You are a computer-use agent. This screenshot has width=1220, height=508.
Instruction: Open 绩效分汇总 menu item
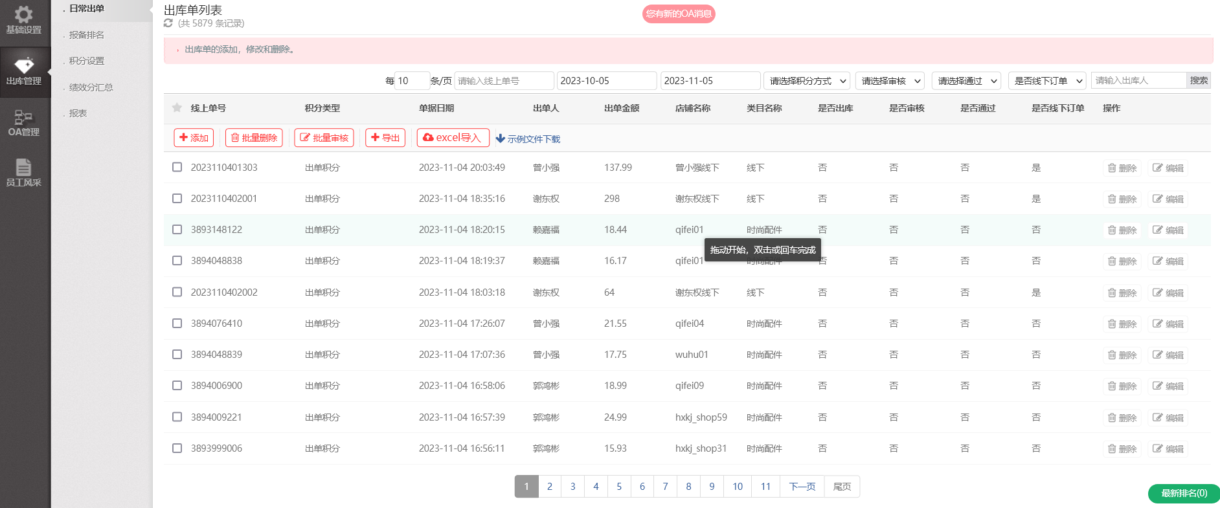tap(91, 87)
